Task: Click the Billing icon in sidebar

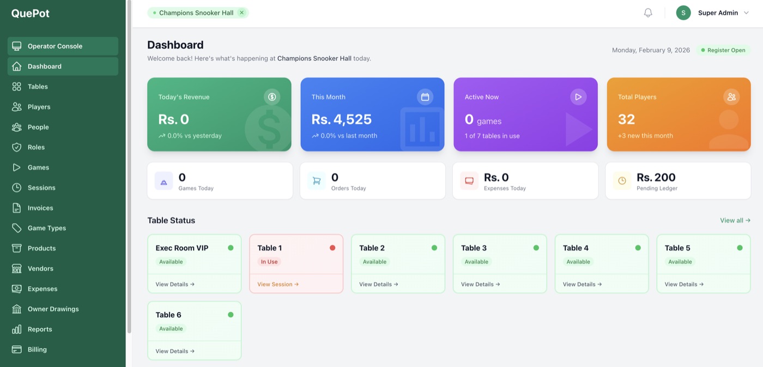Action: point(17,349)
